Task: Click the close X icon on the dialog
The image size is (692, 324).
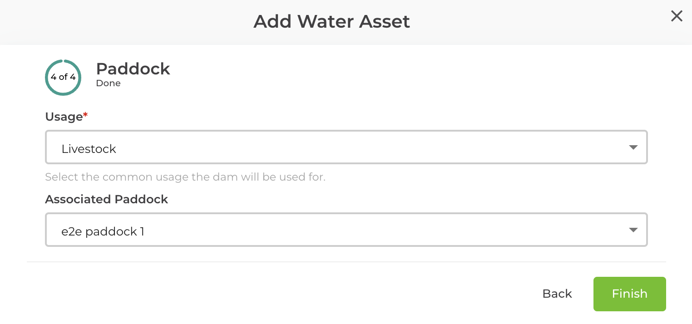Action: coord(677,16)
